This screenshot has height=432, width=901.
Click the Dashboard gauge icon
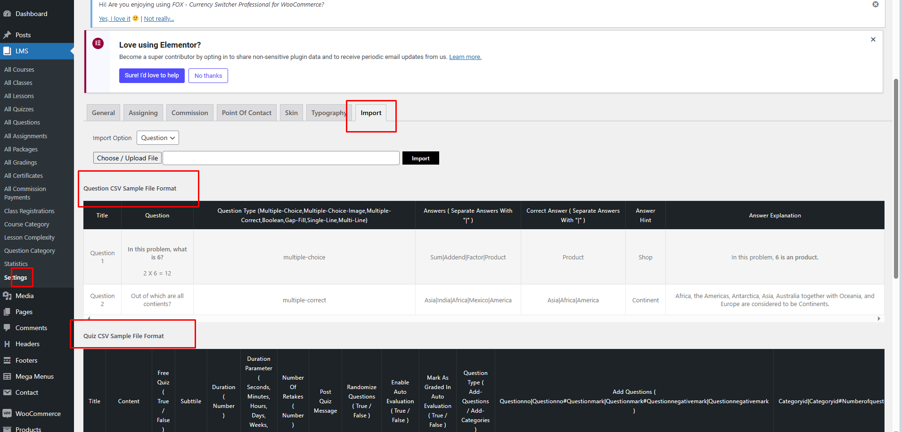click(x=7, y=14)
